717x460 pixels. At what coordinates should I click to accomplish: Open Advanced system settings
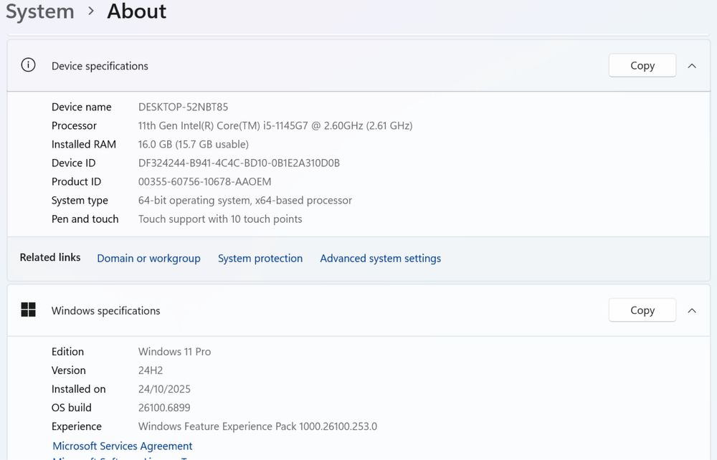pos(380,258)
